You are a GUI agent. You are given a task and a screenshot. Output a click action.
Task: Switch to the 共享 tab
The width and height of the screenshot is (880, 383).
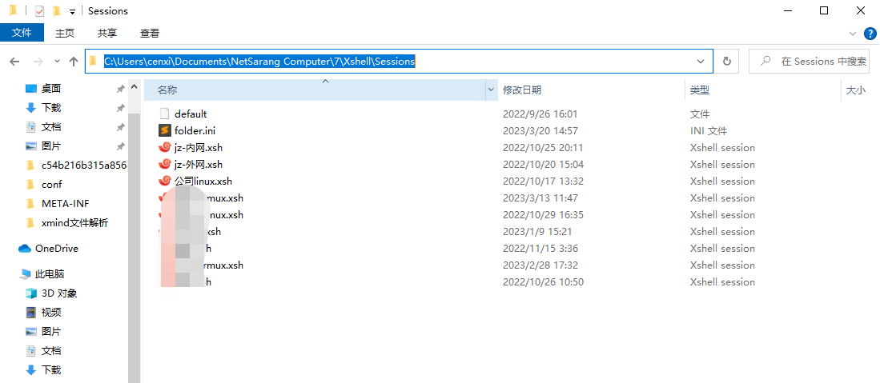click(x=107, y=33)
